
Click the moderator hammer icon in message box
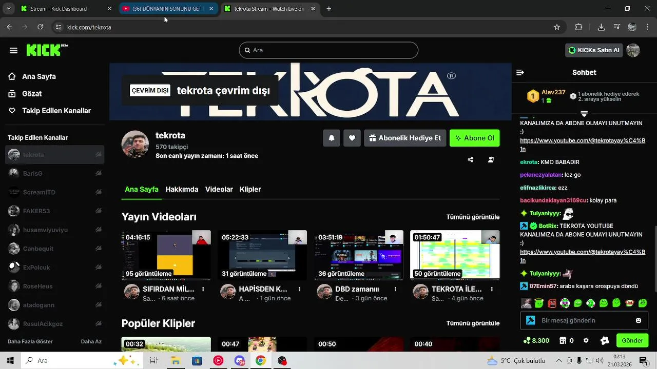pos(531,320)
